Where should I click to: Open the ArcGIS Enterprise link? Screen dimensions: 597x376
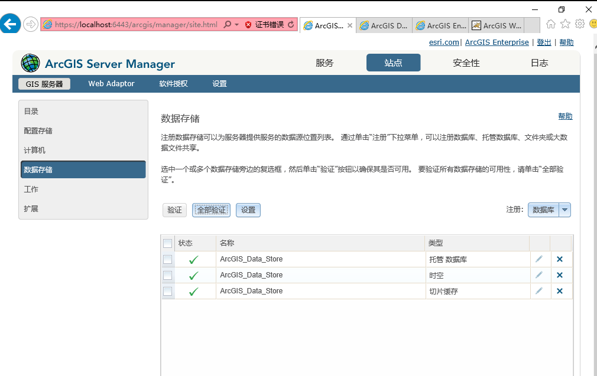pyautogui.click(x=497, y=42)
